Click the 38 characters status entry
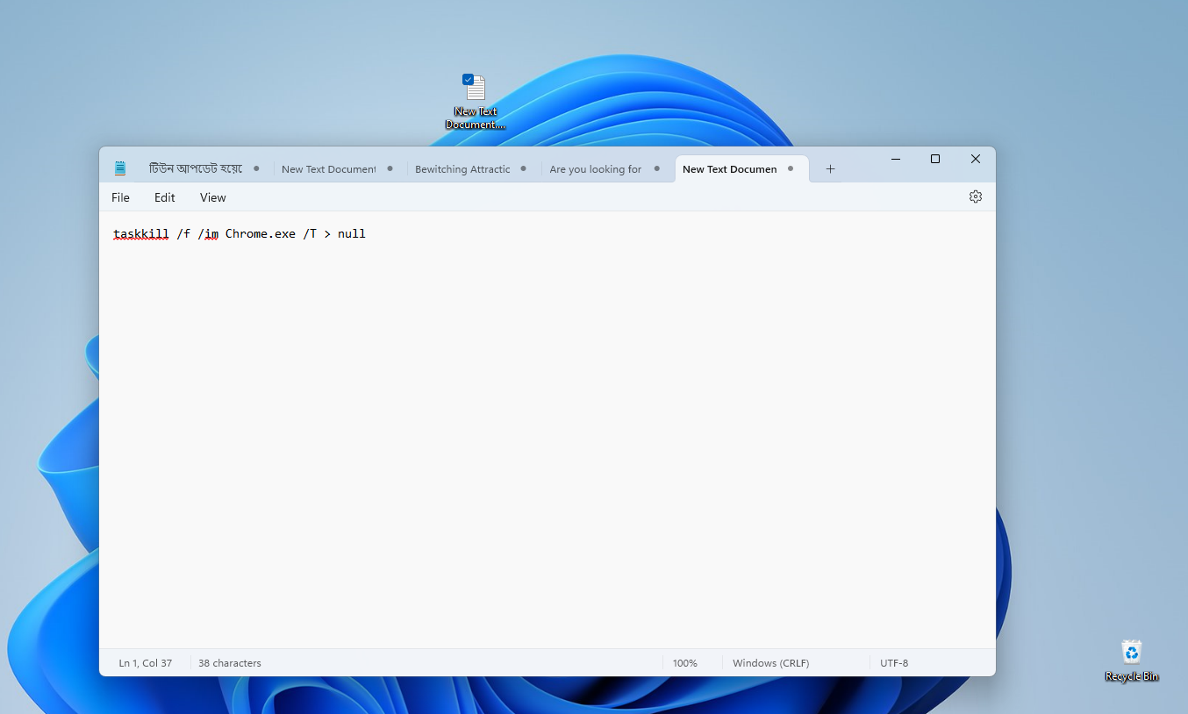 pos(230,663)
